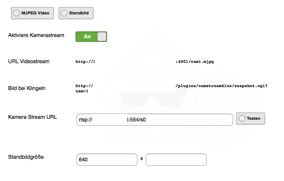Click the Standbildgröße label
Image resolution: width=284 pixels, height=181 pixels.
[x=26, y=157]
